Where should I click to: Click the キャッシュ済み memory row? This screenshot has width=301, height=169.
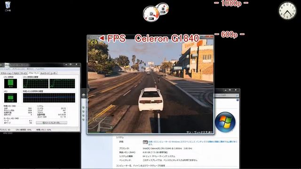(18, 111)
